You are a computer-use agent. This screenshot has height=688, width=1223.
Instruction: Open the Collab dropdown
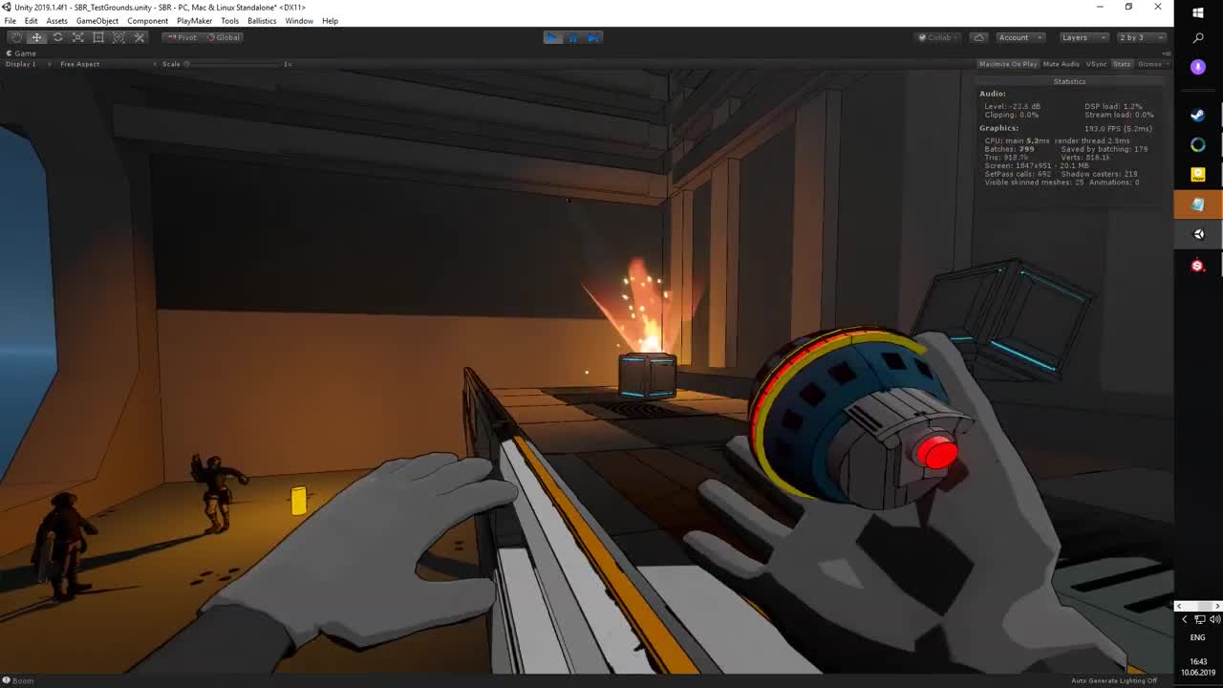tap(938, 37)
